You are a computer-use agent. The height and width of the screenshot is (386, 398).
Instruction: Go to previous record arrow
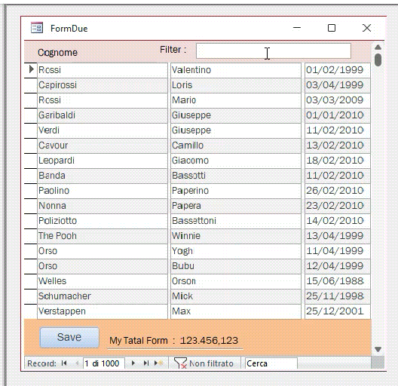point(77,363)
